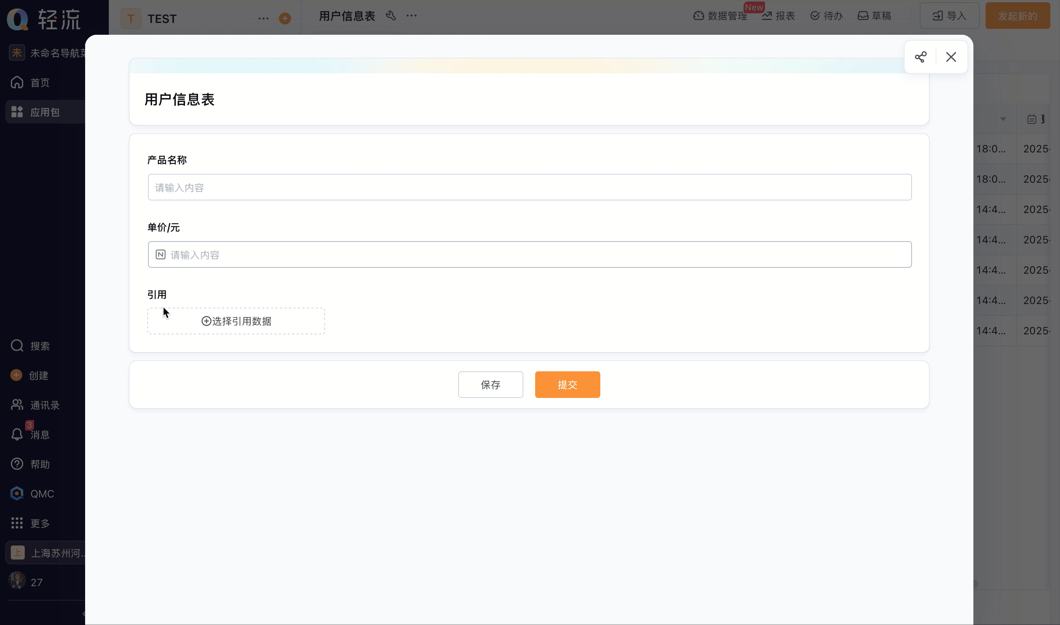
Task: Click the 发起新的 orange button
Action: [1017, 16]
